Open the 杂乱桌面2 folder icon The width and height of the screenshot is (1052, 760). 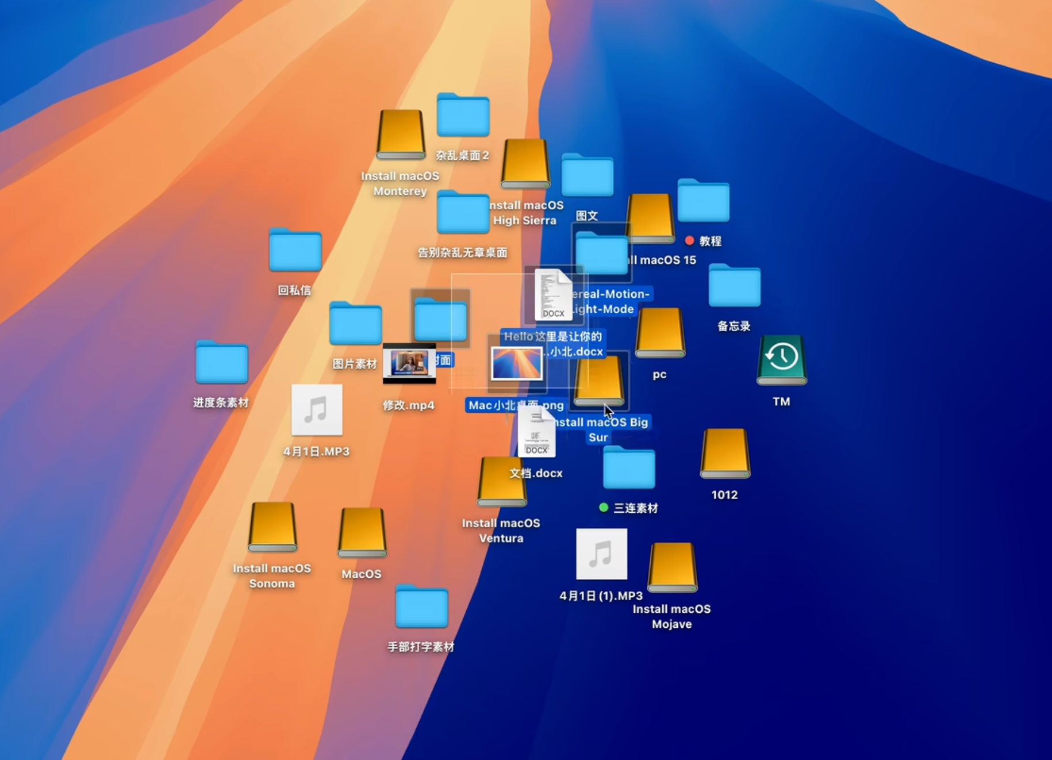coord(463,115)
